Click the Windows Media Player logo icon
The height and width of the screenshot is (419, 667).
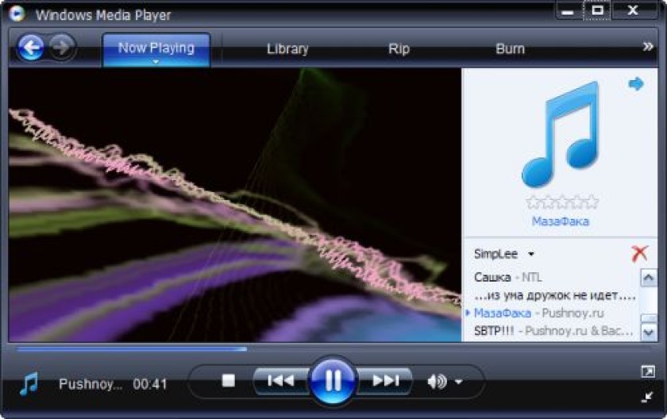(x=17, y=13)
